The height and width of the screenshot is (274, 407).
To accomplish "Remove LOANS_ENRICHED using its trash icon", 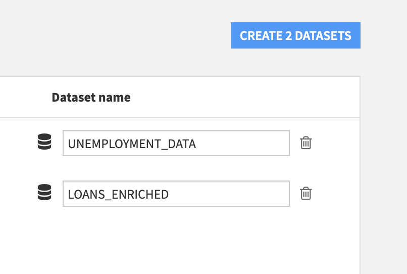I will [x=306, y=193].
